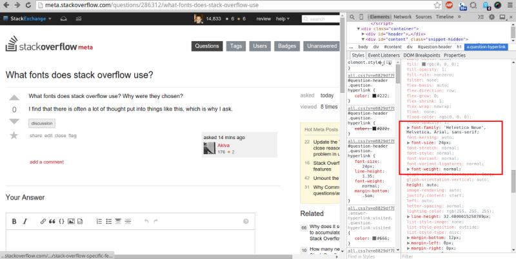Click the fill rgb(0, 0, 0) color swatch
Image resolution: width=516 pixels, height=259 pixels.
424,64
